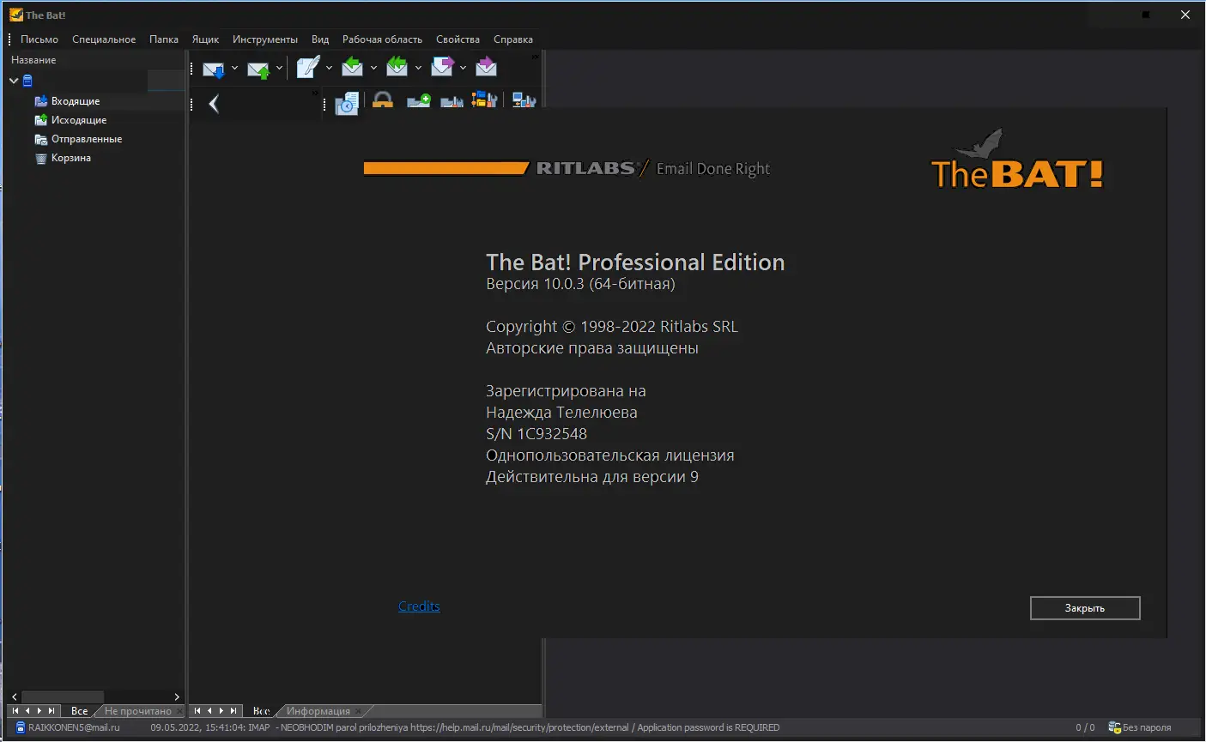Select the Корзина folder

(71, 158)
